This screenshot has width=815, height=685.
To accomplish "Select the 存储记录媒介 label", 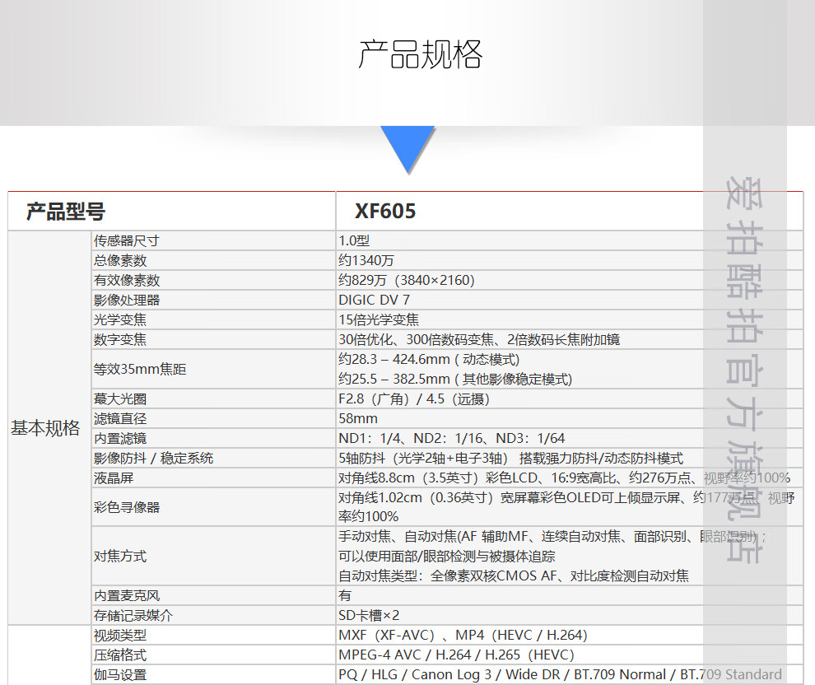I will click(x=133, y=615).
